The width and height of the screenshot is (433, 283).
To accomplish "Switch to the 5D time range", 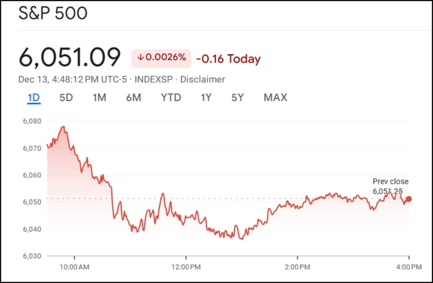I will tap(66, 98).
